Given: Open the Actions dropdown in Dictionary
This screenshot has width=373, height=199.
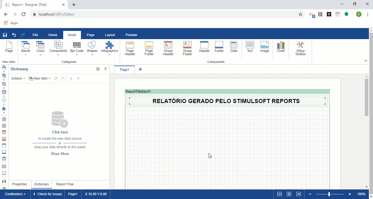Looking at the screenshot, I should tap(18, 78).
